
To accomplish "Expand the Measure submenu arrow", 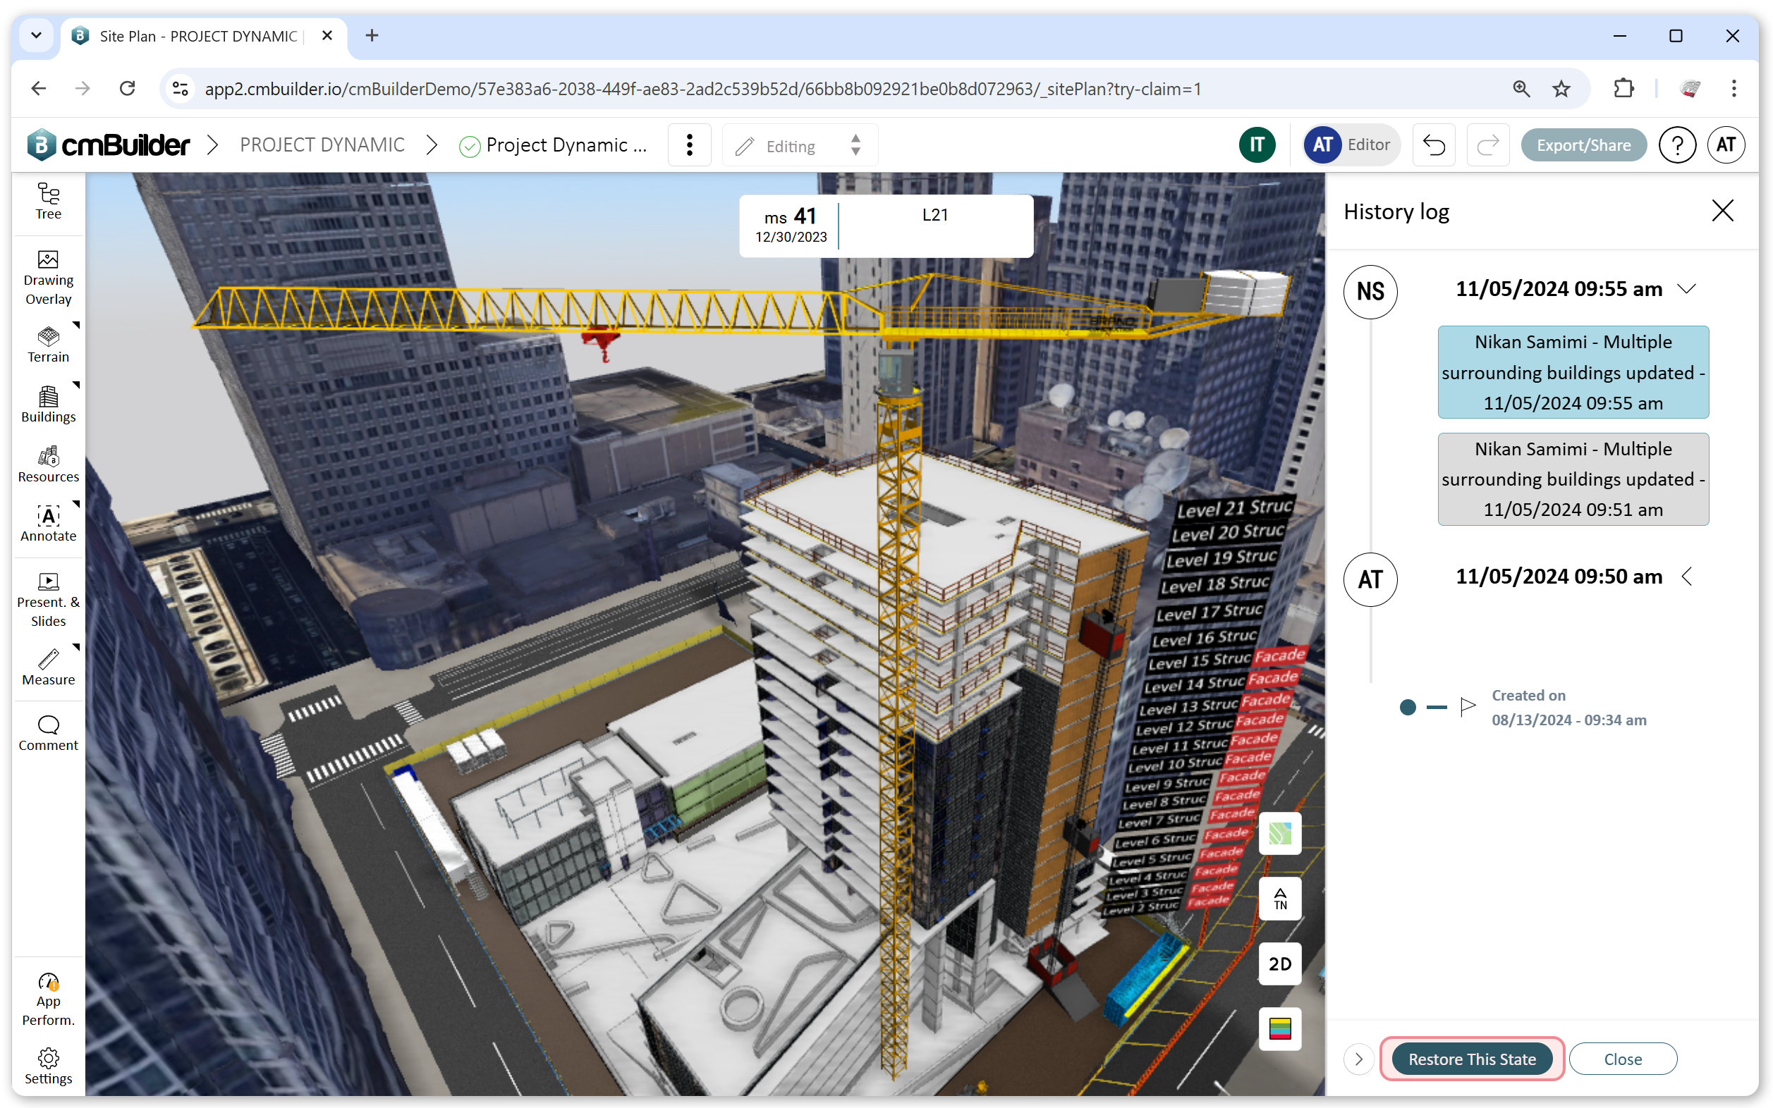I will (75, 647).
